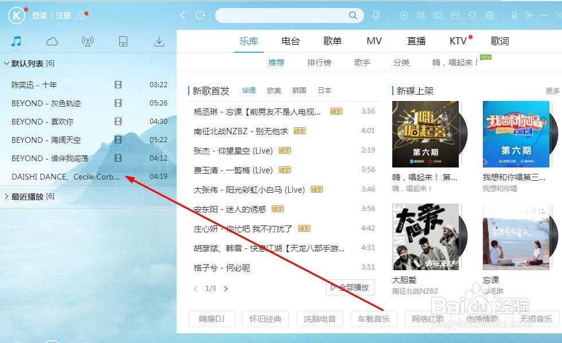Screen dimensions: 562x343
Task: Click the 嗨爆DJ genre button
Action: (212, 319)
